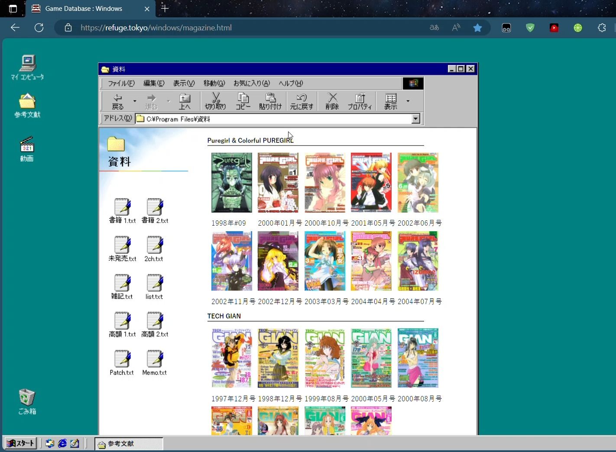The width and height of the screenshot is (616, 452).
Task: Expand the 戻る back history dropdown arrow
Action: [x=135, y=101]
